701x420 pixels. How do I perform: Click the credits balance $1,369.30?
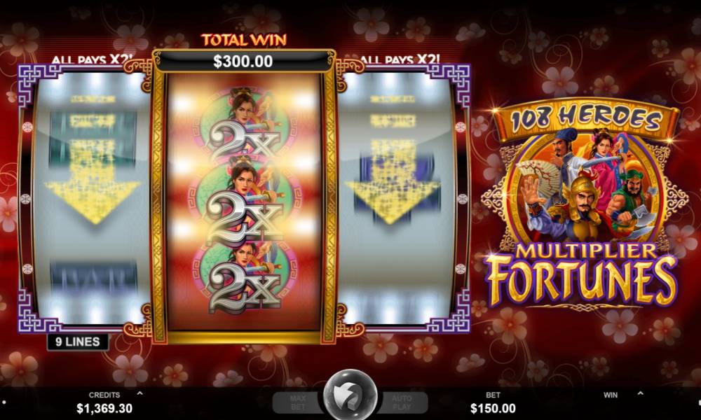pyautogui.click(x=104, y=408)
